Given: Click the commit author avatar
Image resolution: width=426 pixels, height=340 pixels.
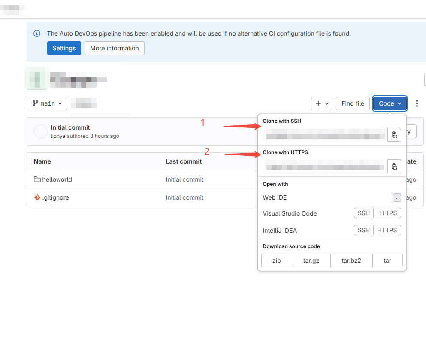Looking at the screenshot, I should (x=41, y=131).
